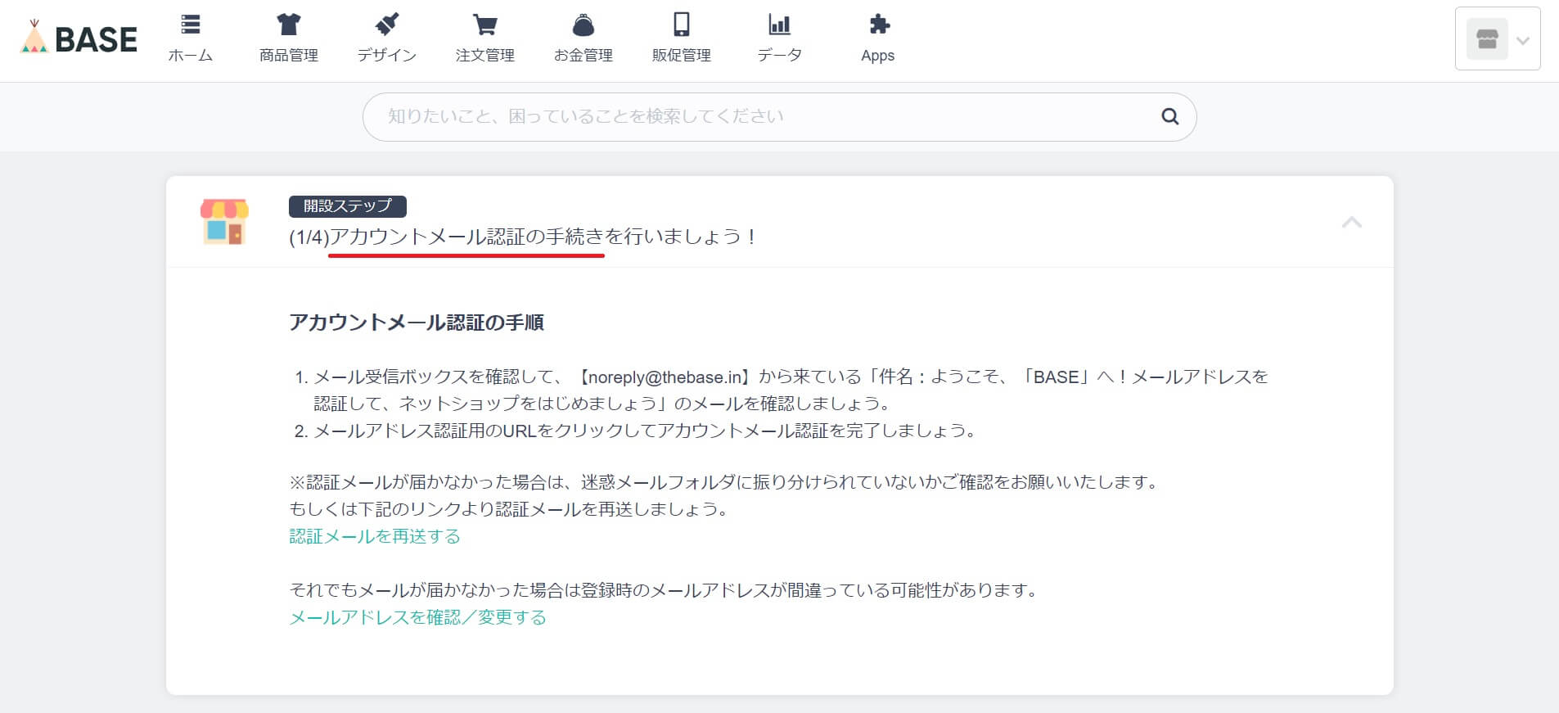Open 販促管理 smartphone icon
Image resolution: width=1559 pixels, height=713 pixels.
point(681,25)
